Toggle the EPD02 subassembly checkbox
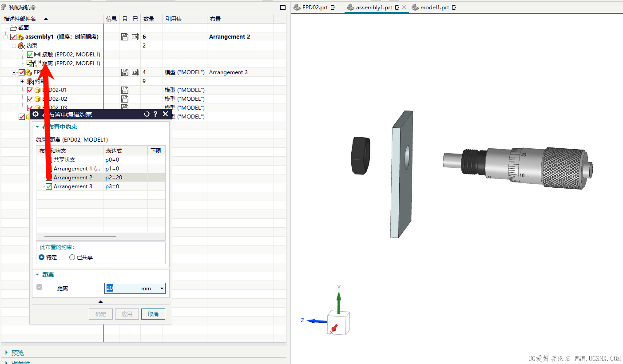 (22, 72)
